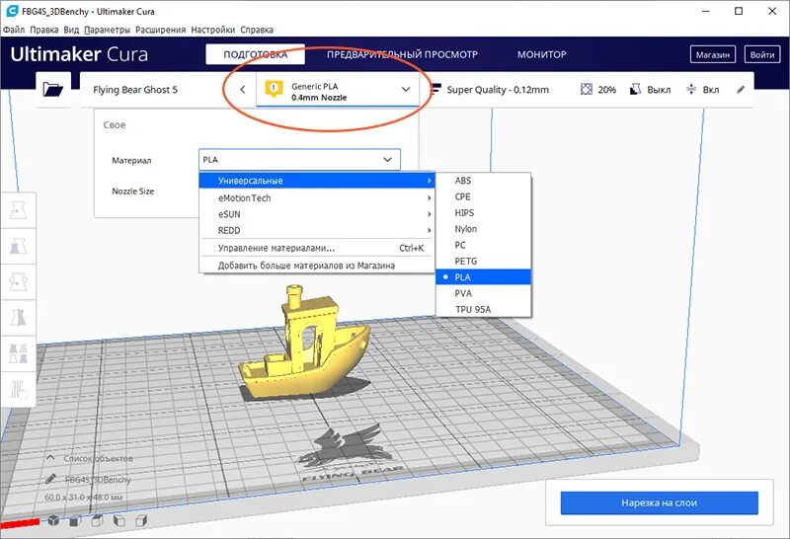Select the checked PLA material
The width and height of the screenshot is (790, 539).
point(483,277)
